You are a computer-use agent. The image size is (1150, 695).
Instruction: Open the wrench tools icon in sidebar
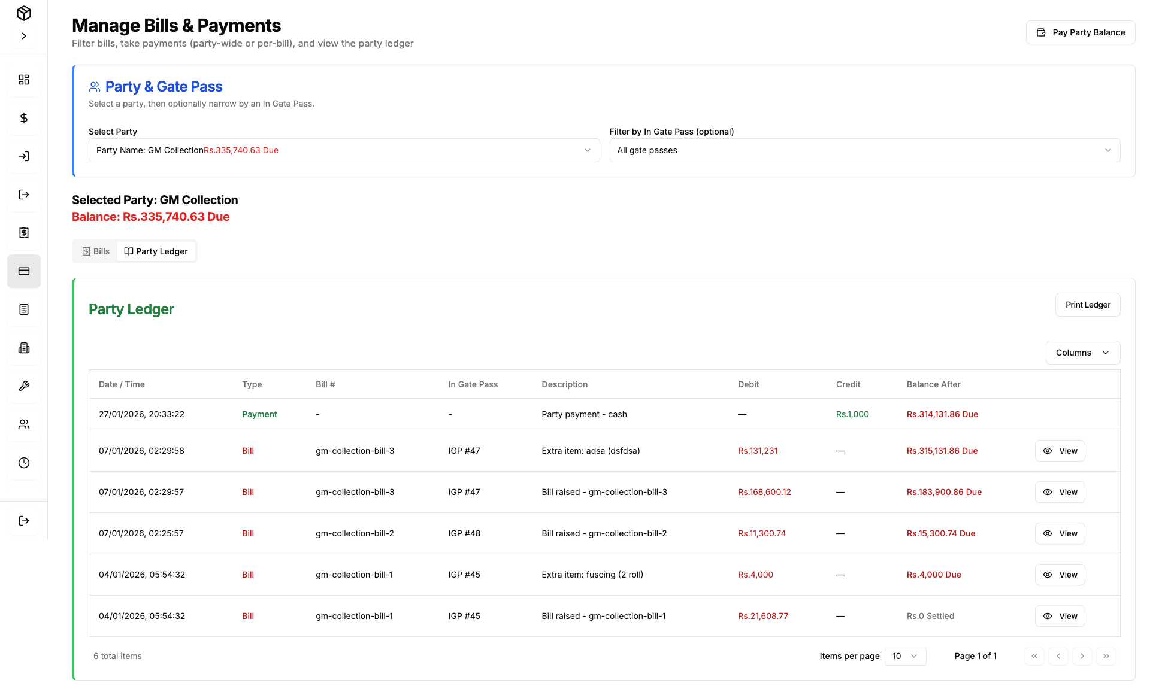click(24, 386)
